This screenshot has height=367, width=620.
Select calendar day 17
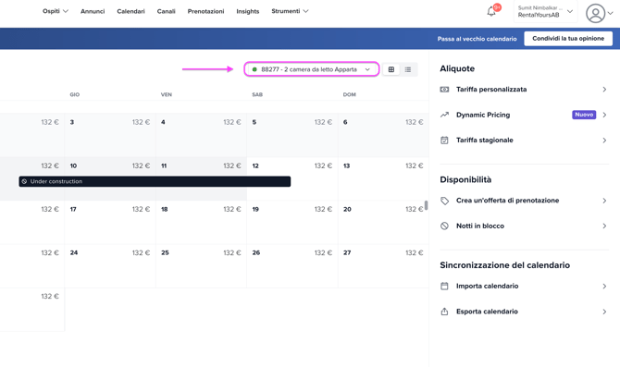tap(110, 222)
